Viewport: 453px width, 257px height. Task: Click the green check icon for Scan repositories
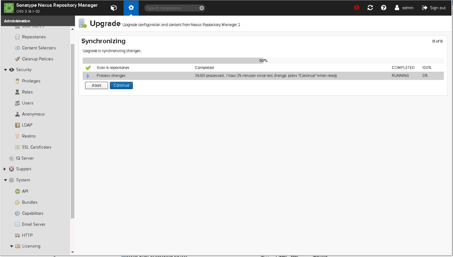88,68
